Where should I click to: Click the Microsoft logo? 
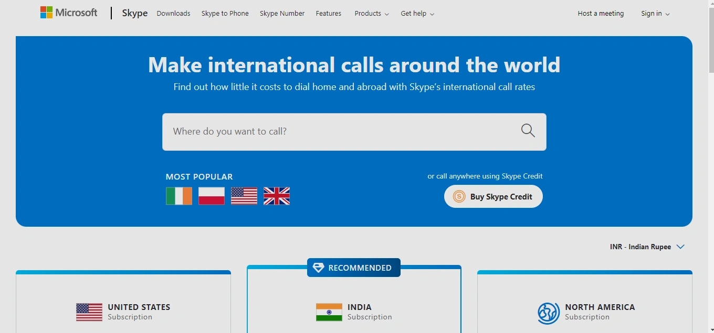coord(69,13)
